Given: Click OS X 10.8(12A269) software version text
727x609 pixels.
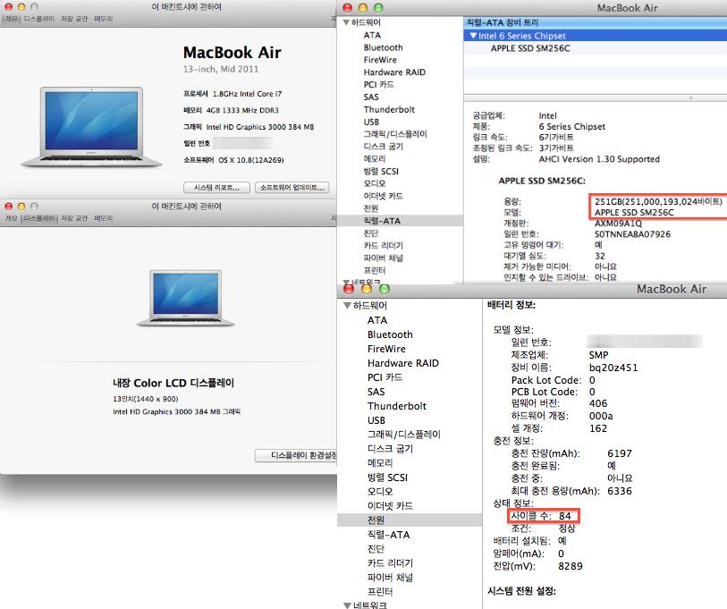Looking at the screenshot, I should click(x=251, y=160).
